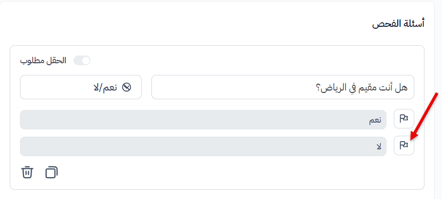
Task: Duplicate the screening question using copy icon
Action: (x=52, y=172)
